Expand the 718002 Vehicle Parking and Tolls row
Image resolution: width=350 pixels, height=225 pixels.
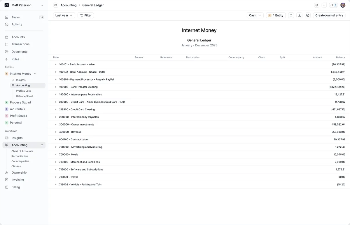click(x=56, y=184)
